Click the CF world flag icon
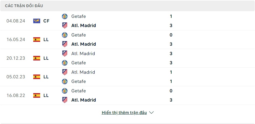255x124 pixels. point(37,21)
